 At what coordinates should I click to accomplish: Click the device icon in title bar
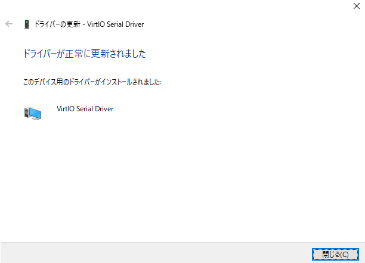pos(27,24)
